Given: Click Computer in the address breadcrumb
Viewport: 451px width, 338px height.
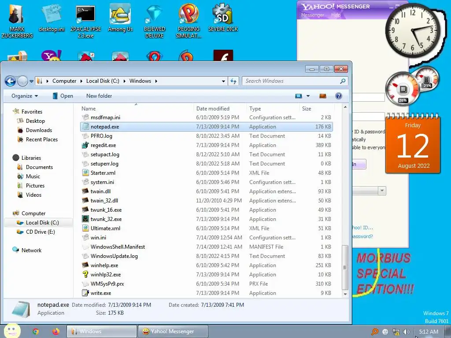Looking at the screenshot, I should coord(64,81).
